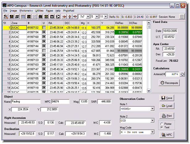Click the DCRes column header

coord(135,23)
